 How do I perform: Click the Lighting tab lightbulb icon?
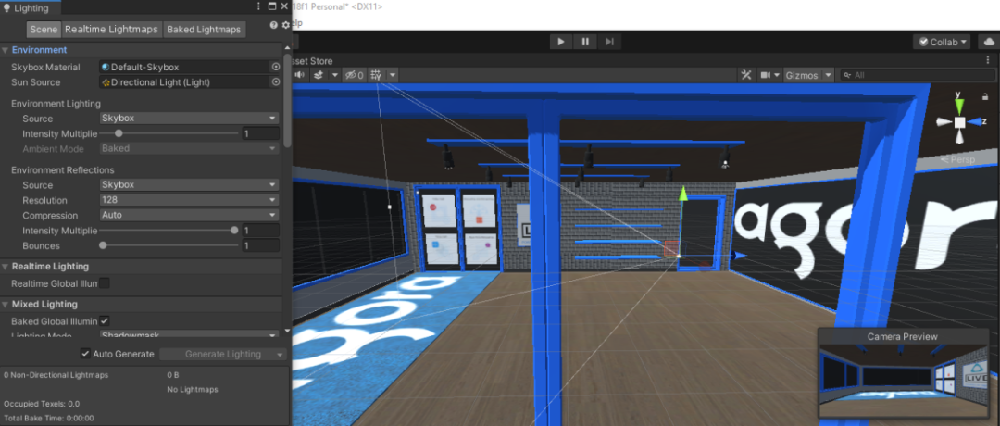coord(7,7)
